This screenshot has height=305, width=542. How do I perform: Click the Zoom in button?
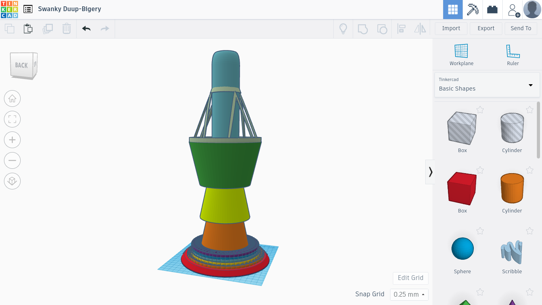(x=12, y=140)
